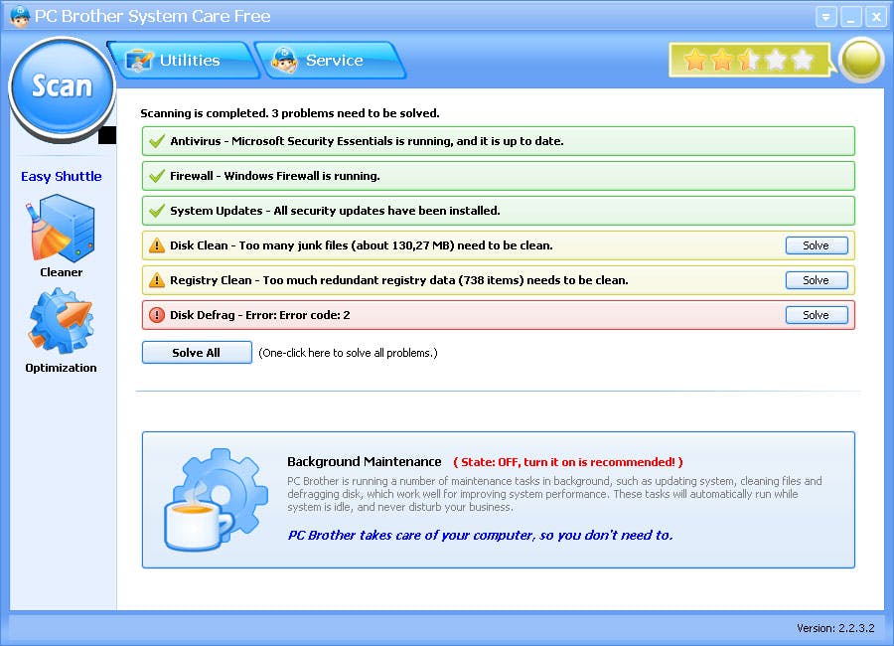Screen dimensions: 894x646
Task: Solve the Disk Defrag error
Action: click(817, 315)
